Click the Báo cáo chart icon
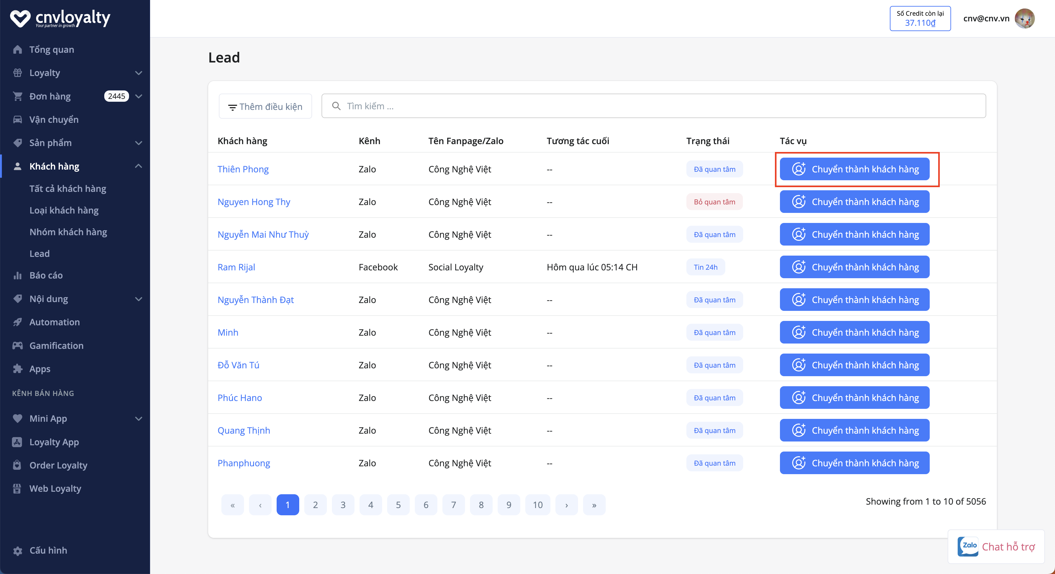The image size is (1055, 574). click(17, 275)
